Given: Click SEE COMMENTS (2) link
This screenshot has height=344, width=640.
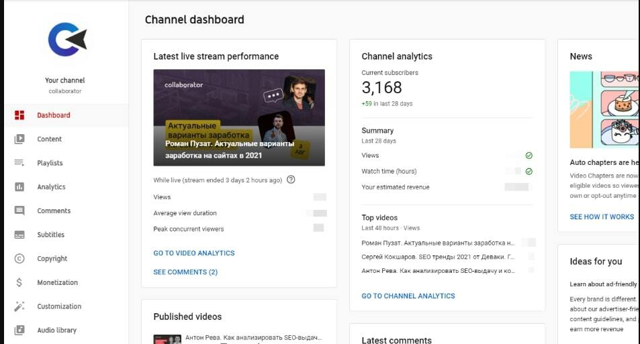Looking at the screenshot, I should tap(185, 272).
